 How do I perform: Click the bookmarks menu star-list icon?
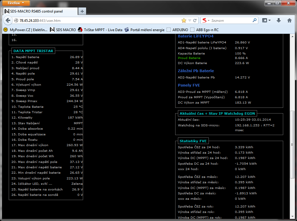[266, 20]
